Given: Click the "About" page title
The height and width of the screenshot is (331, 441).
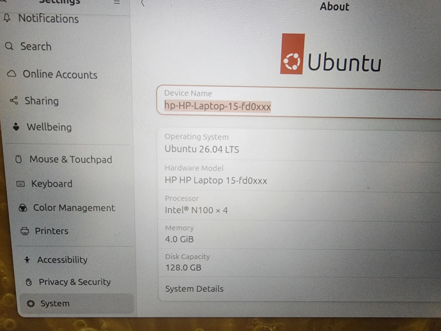Looking at the screenshot, I should pyautogui.click(x=334, y=6).
